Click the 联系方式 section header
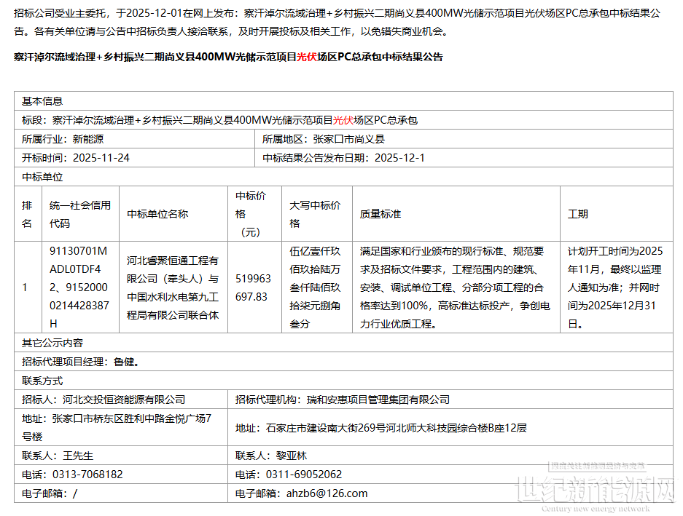Image resolution: width=683 pixels, height=516 pixels. click(x=42, y=381)
